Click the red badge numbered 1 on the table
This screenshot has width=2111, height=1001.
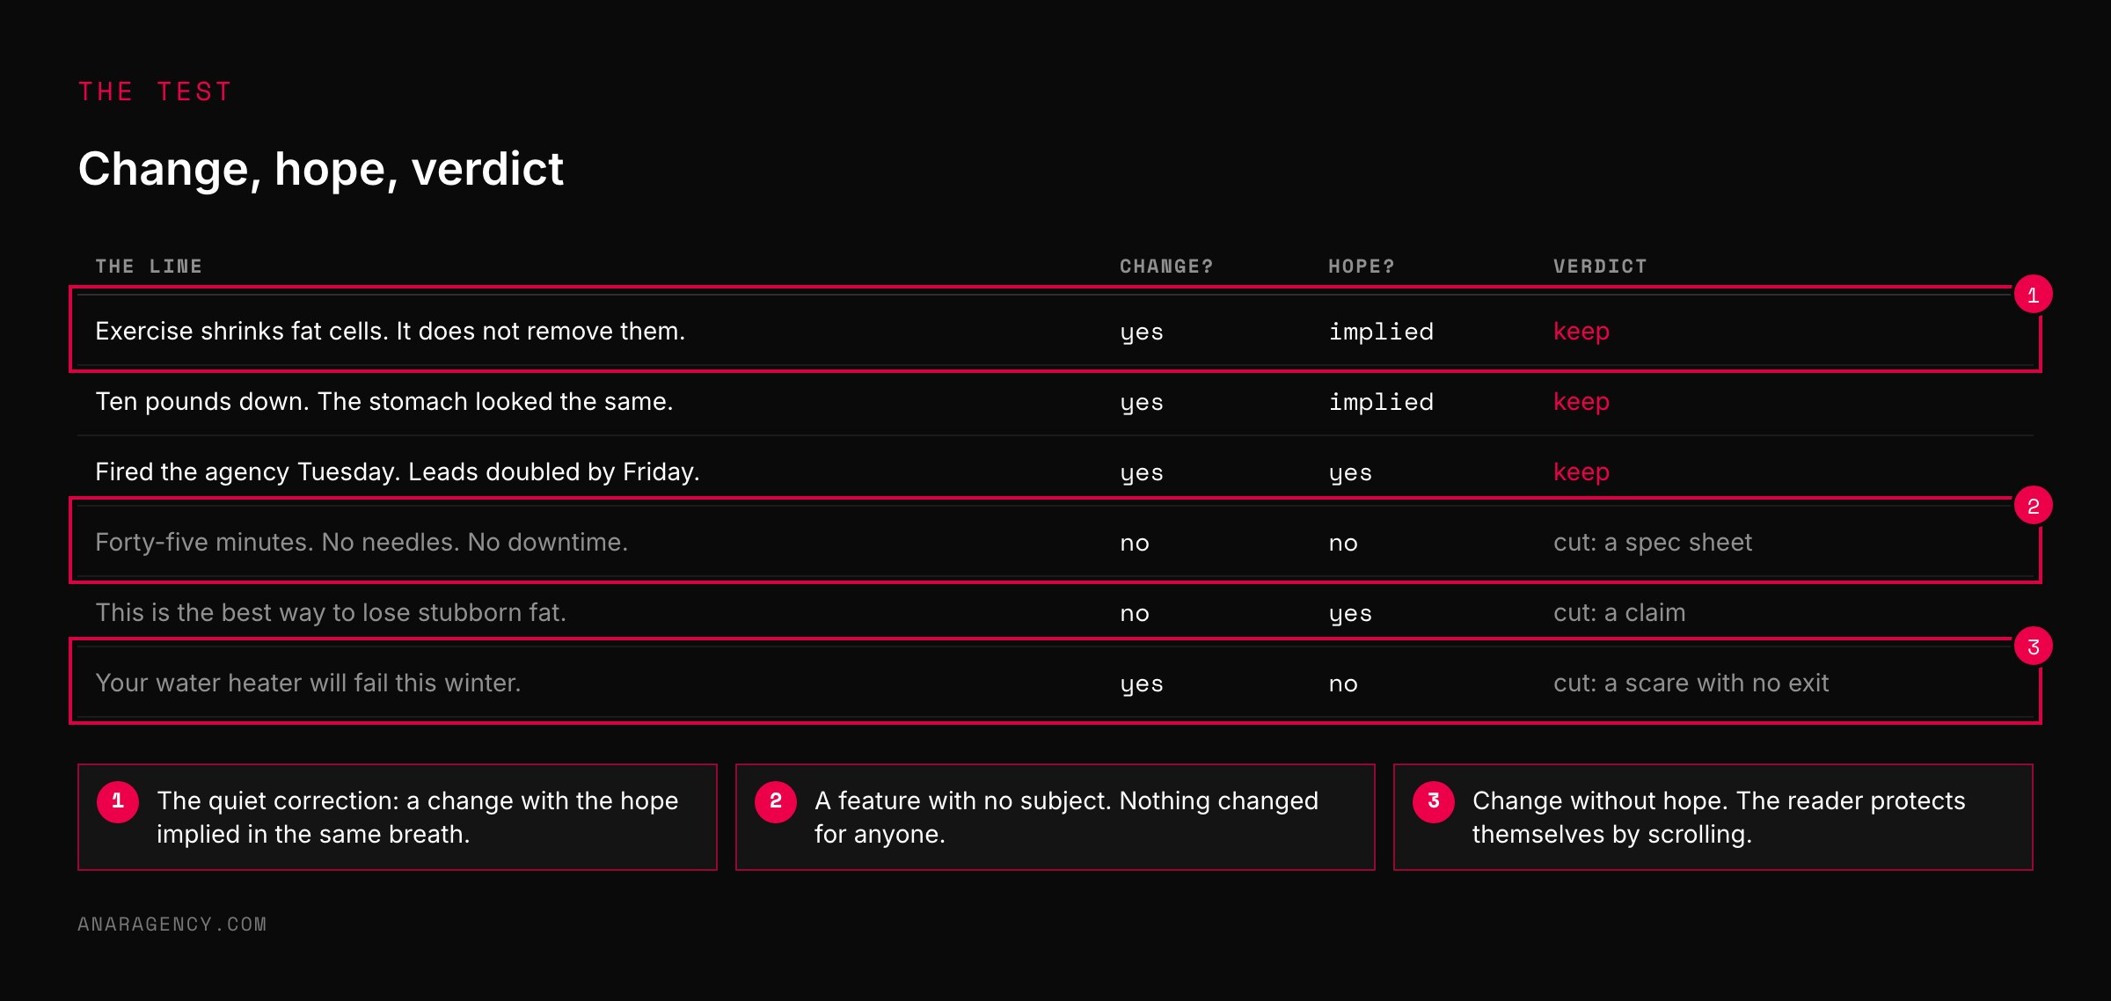coord(2033,295)
